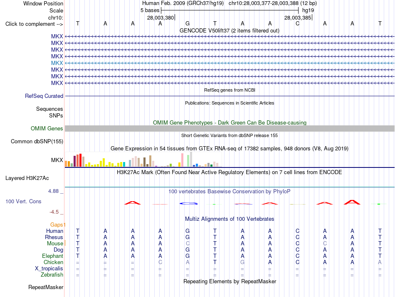Click 'RefSeq genes from NCBI' track title
This screenshot has height=297, width=395.
pyautogui.click(x=230, y=90)
